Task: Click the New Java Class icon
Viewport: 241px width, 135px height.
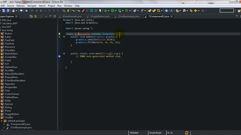Action: click(x=142, y=10)
